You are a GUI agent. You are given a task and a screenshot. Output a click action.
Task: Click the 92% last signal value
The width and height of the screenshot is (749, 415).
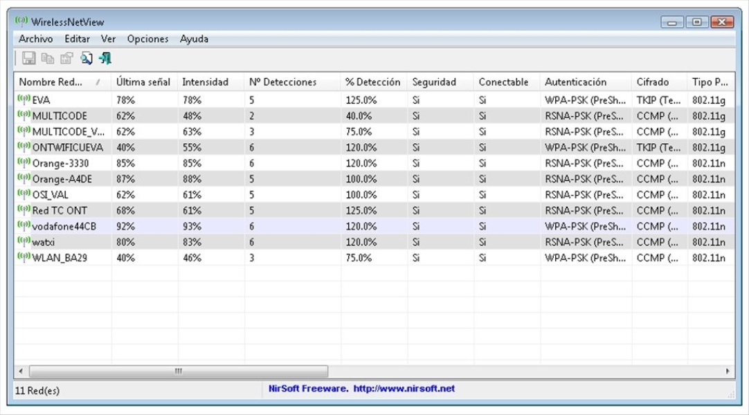click(125, 226)
